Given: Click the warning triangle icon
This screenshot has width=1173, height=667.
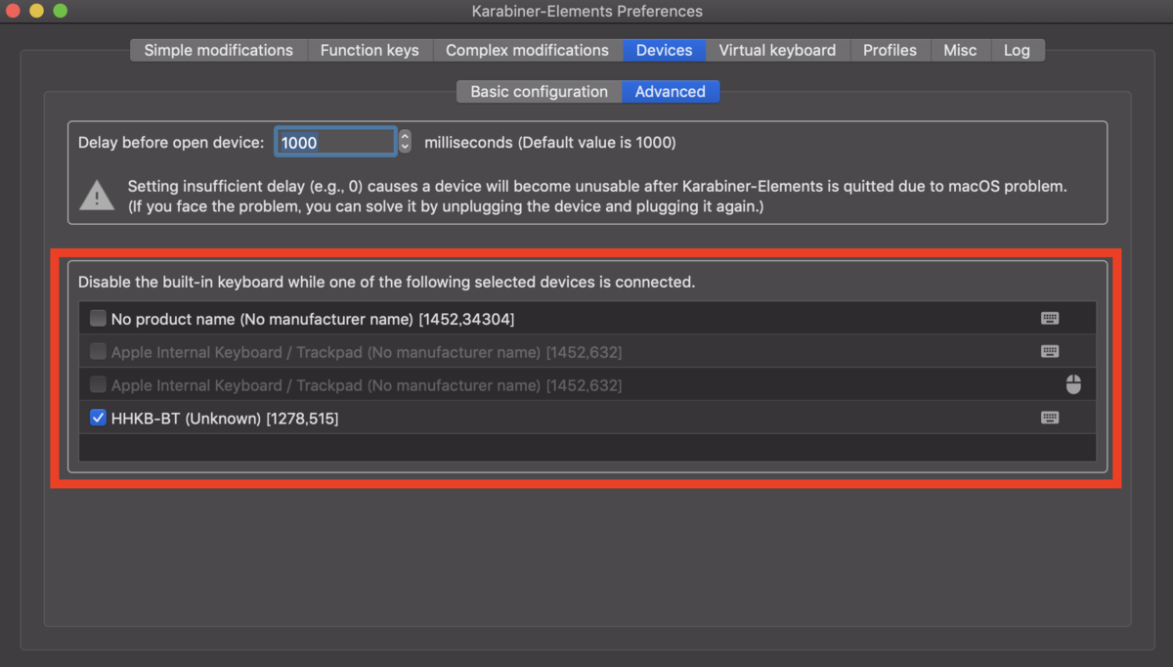Looking at the screenshot, I should pos(97,195).
